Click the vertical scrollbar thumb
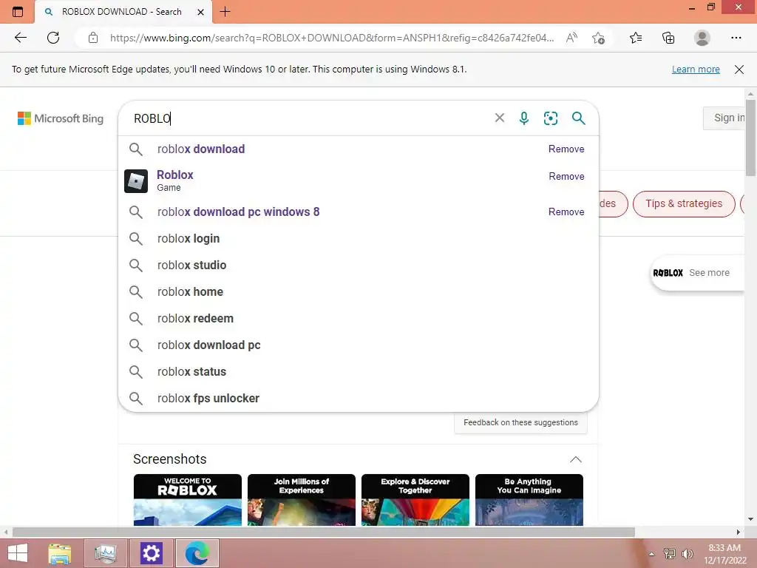757x568 pixels. [750, 138]
